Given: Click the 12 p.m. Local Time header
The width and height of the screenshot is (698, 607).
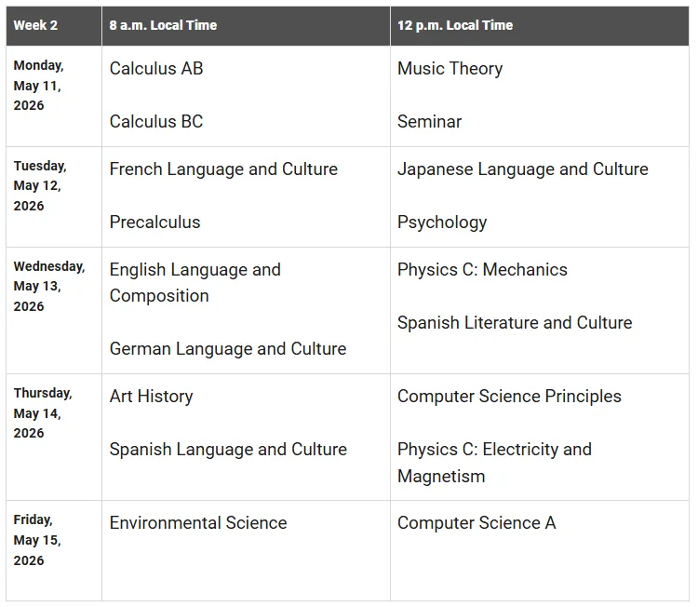Looking at the screenshot, I should [455, 25].
